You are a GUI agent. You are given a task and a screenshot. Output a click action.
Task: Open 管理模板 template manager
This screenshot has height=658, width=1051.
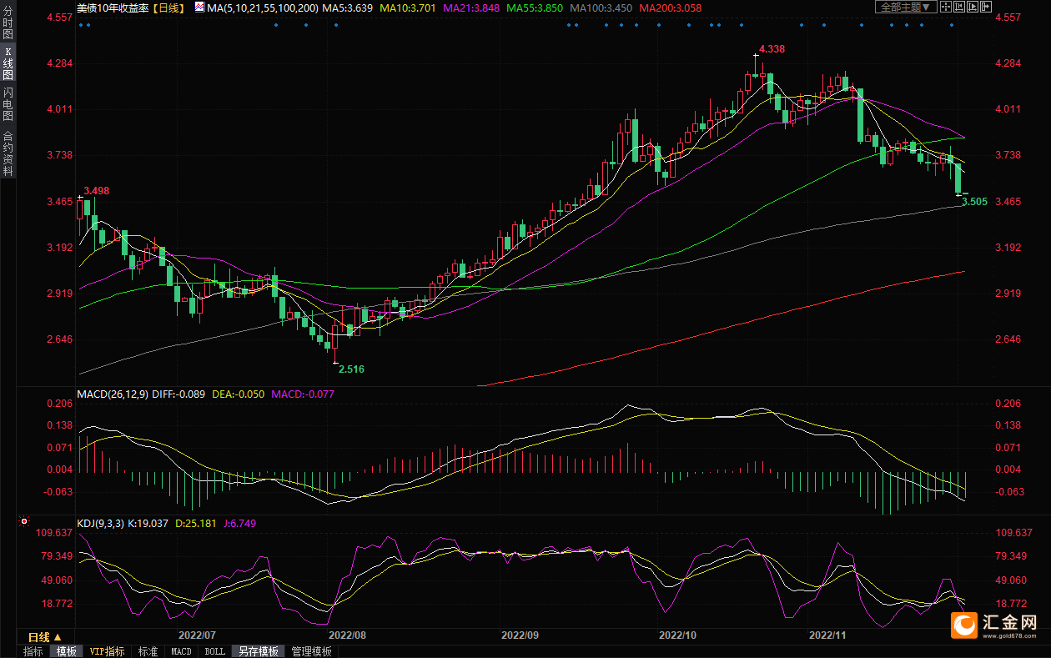click(312, 651)
